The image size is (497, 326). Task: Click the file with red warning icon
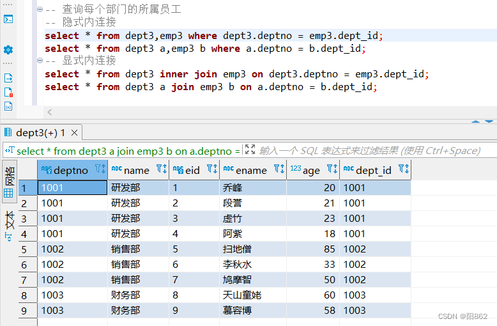coord(8,92)
